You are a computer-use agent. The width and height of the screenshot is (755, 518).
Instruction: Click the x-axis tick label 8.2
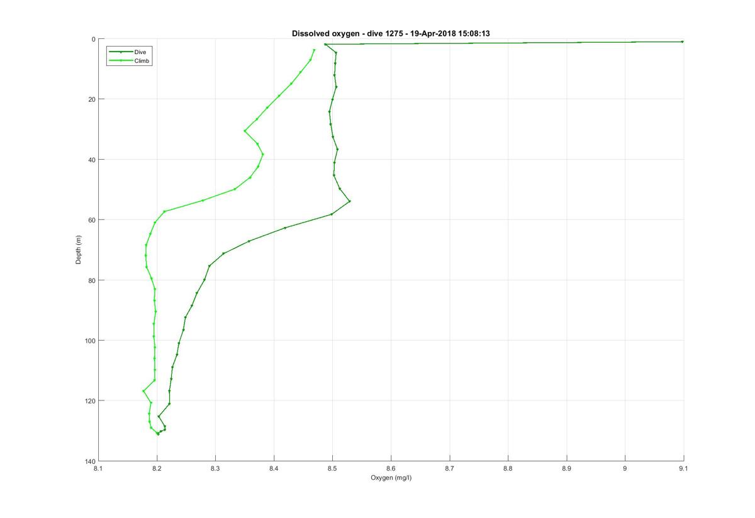point(157,468)
